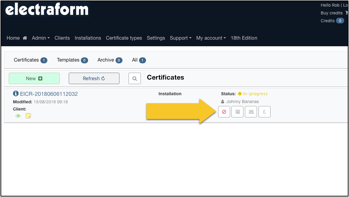This screenshot has height=197, width=349.
Task: Expand the Support dropdown menu
Action: [x=180, y=38]
